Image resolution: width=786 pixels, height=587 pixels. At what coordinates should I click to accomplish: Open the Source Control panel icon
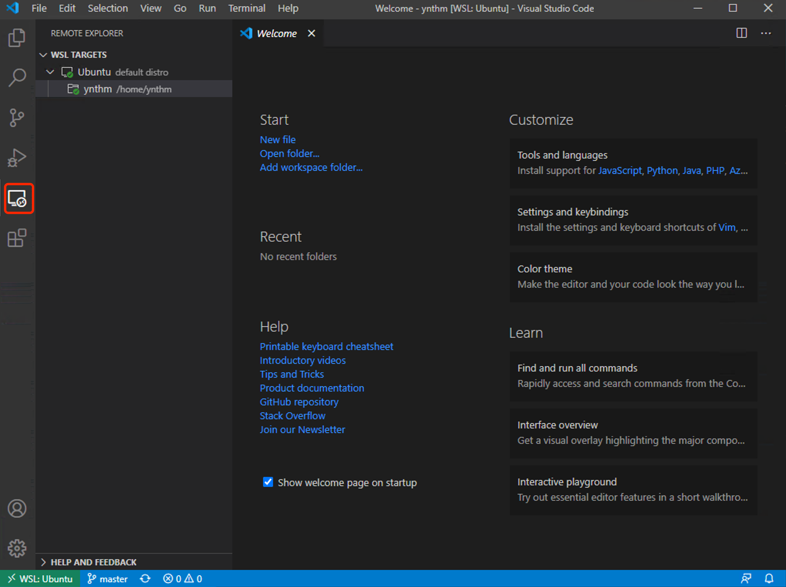tap(17, 118)
